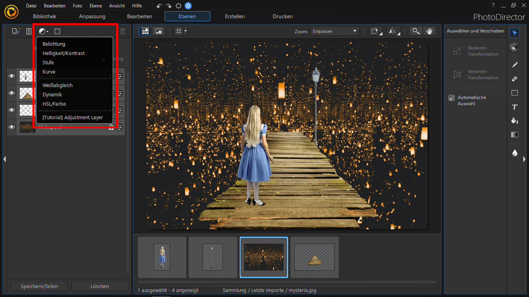Add a new layer with the plus icon
This screenshot has width=529, height=297.
pos(16,31)
